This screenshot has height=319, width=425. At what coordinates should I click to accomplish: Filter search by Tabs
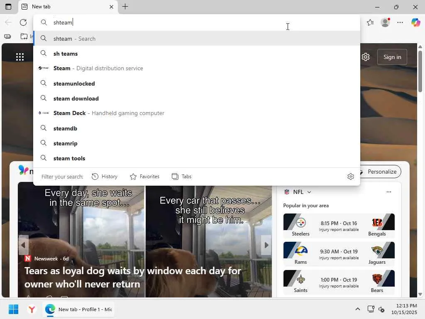[182, 177]
